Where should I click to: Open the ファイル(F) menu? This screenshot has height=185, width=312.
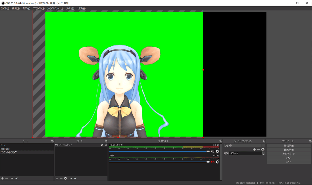[5, 9]
